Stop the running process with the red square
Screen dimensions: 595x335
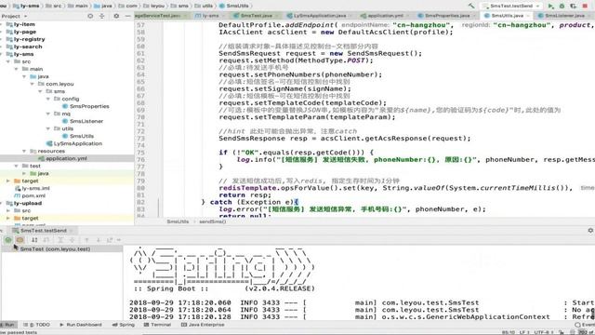click(585, 6)
